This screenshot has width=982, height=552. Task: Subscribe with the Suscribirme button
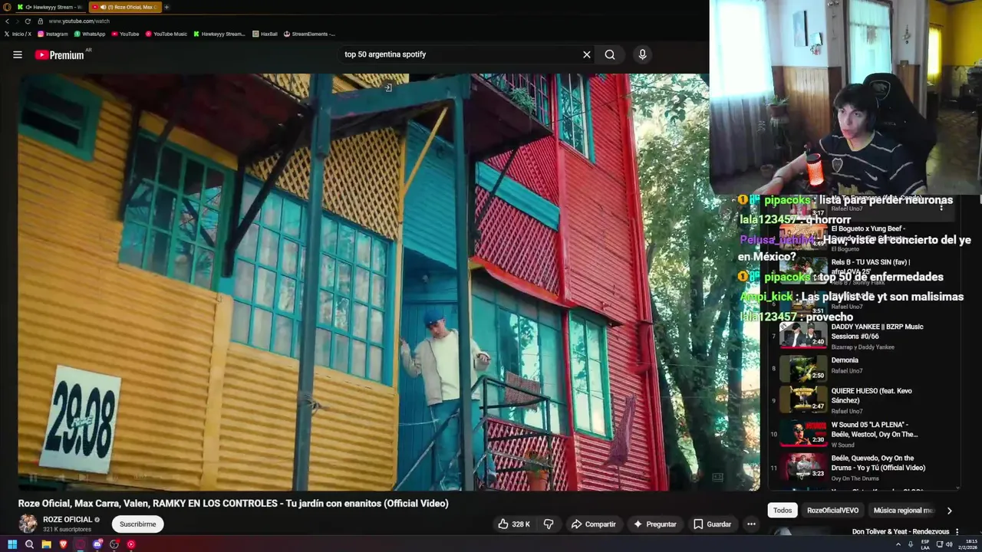click(x=138, y=524)
